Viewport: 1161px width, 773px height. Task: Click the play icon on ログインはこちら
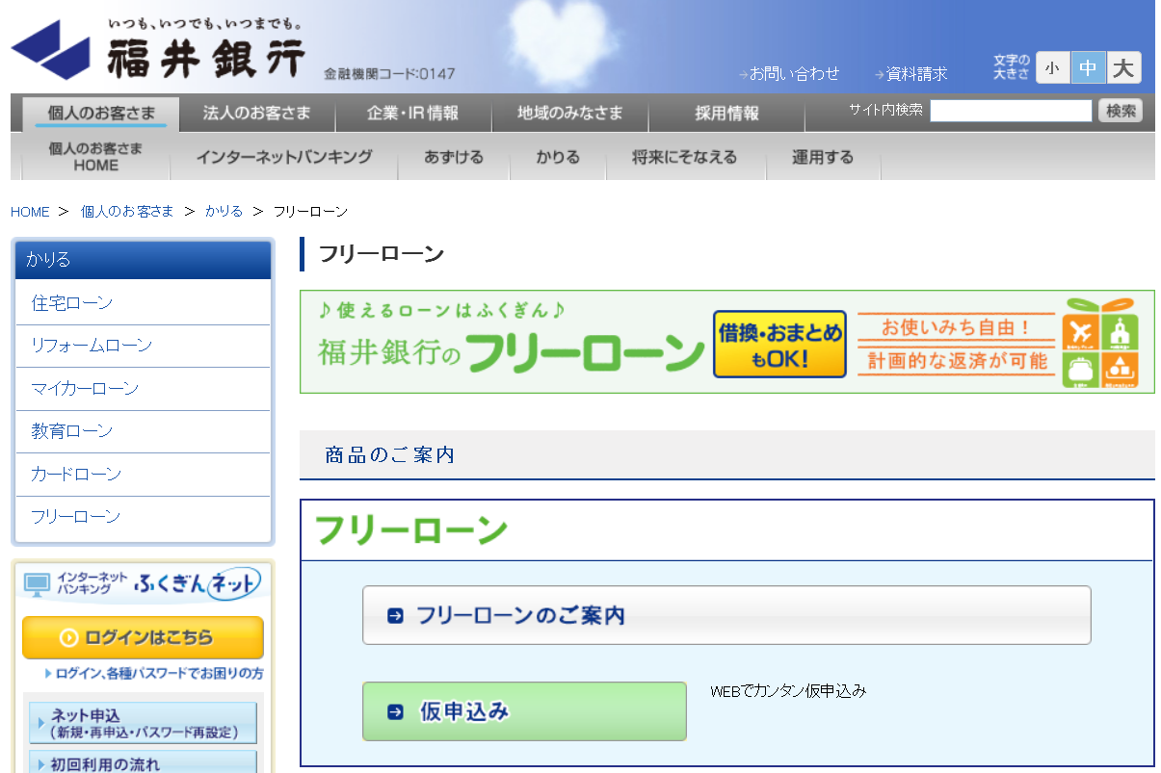(68, 638)
